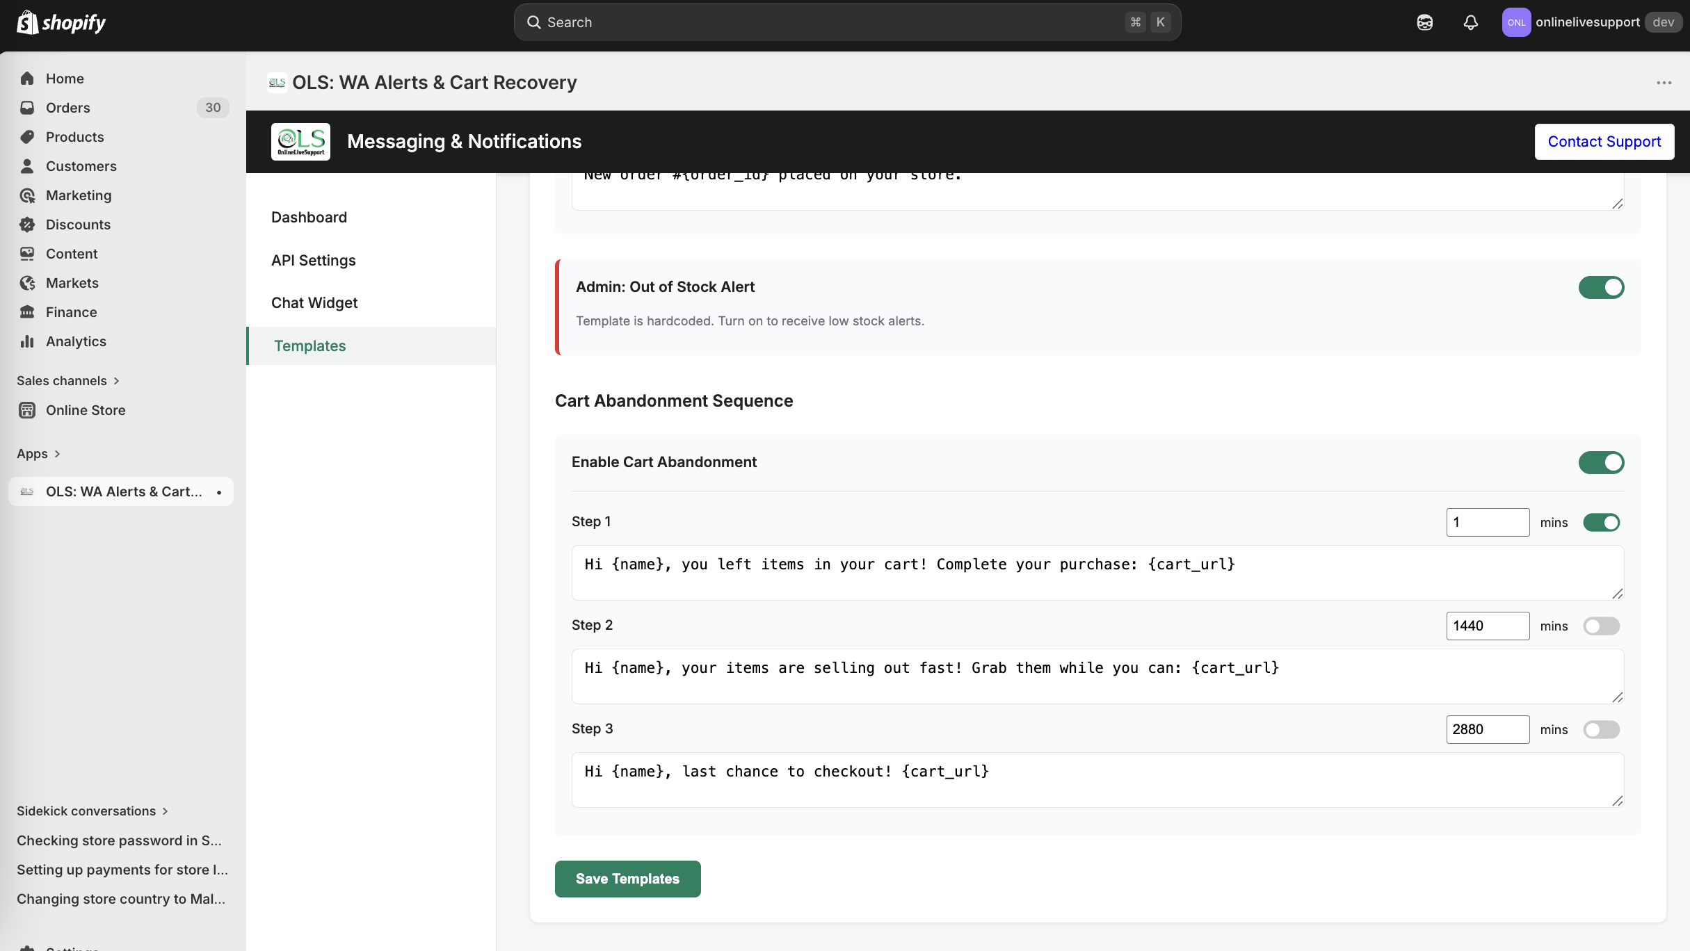Click the top Search bar
Screen dimensions: 1690x951
click(x=847, y=22)
